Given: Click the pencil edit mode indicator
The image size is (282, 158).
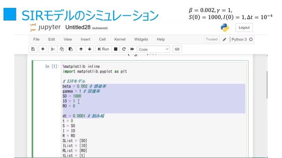Looking at the screenshot, I should click(x=224, y=39).
